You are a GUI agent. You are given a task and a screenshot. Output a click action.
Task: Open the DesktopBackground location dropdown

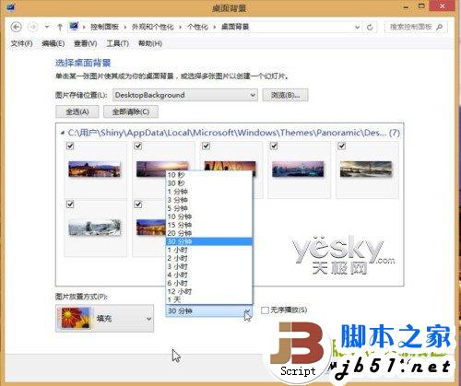coord(185,95)
